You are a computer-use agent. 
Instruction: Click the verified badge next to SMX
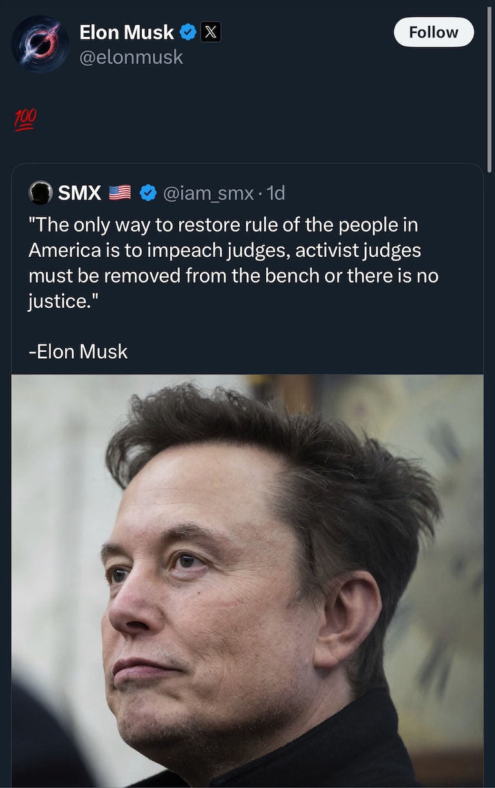pyautogui.click(x=148, y=192)
